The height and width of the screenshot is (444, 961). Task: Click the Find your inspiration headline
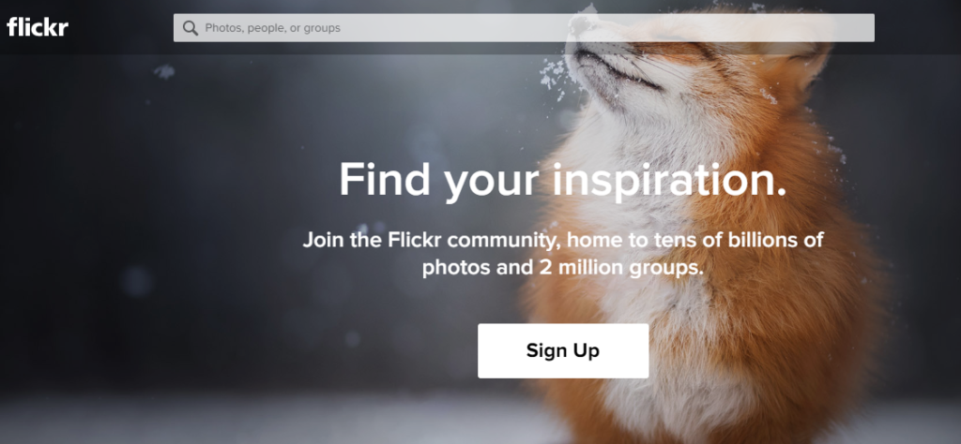coord(563,180)
